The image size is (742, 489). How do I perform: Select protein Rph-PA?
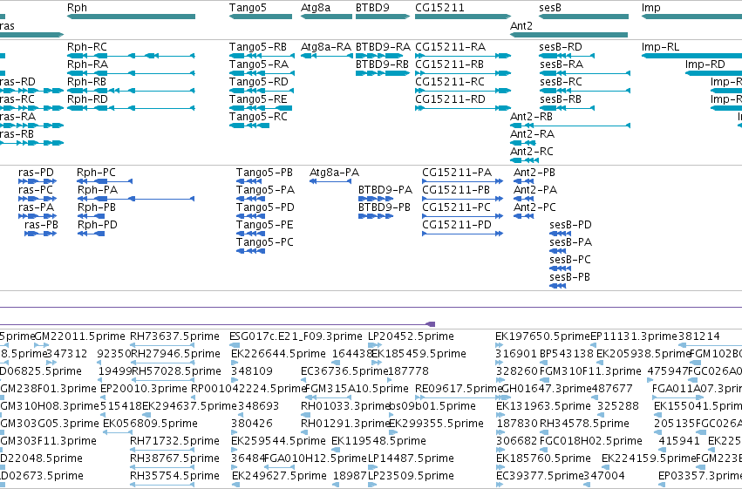point(136,199)
